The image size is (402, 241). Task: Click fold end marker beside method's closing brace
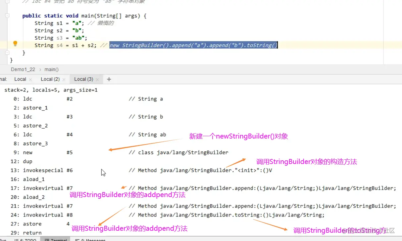tap(8, 53)
